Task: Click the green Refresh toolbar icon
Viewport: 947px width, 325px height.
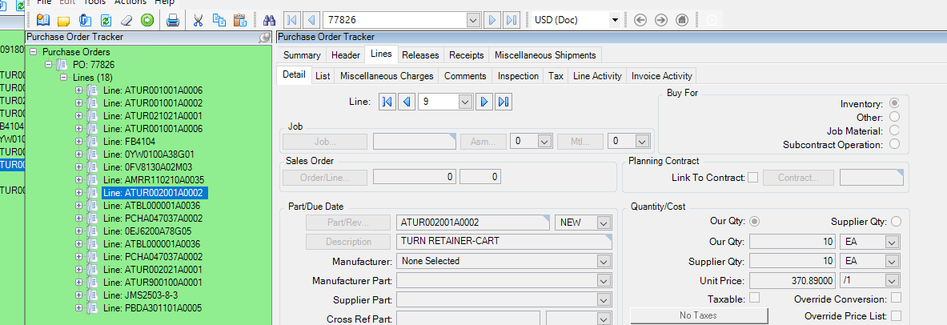Action: click(x=106, y=20)
